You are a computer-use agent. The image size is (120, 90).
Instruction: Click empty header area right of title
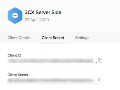click(90, 15)
